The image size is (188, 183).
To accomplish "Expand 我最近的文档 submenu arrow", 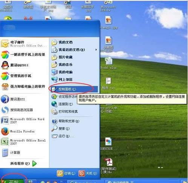I will coord(96,49).
